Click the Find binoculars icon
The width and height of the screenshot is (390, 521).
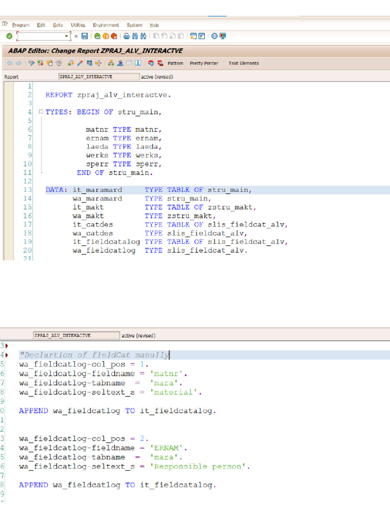tap(135, 36)
